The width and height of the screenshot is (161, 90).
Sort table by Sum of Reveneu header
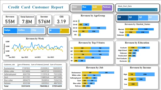(x=24, y=64)
